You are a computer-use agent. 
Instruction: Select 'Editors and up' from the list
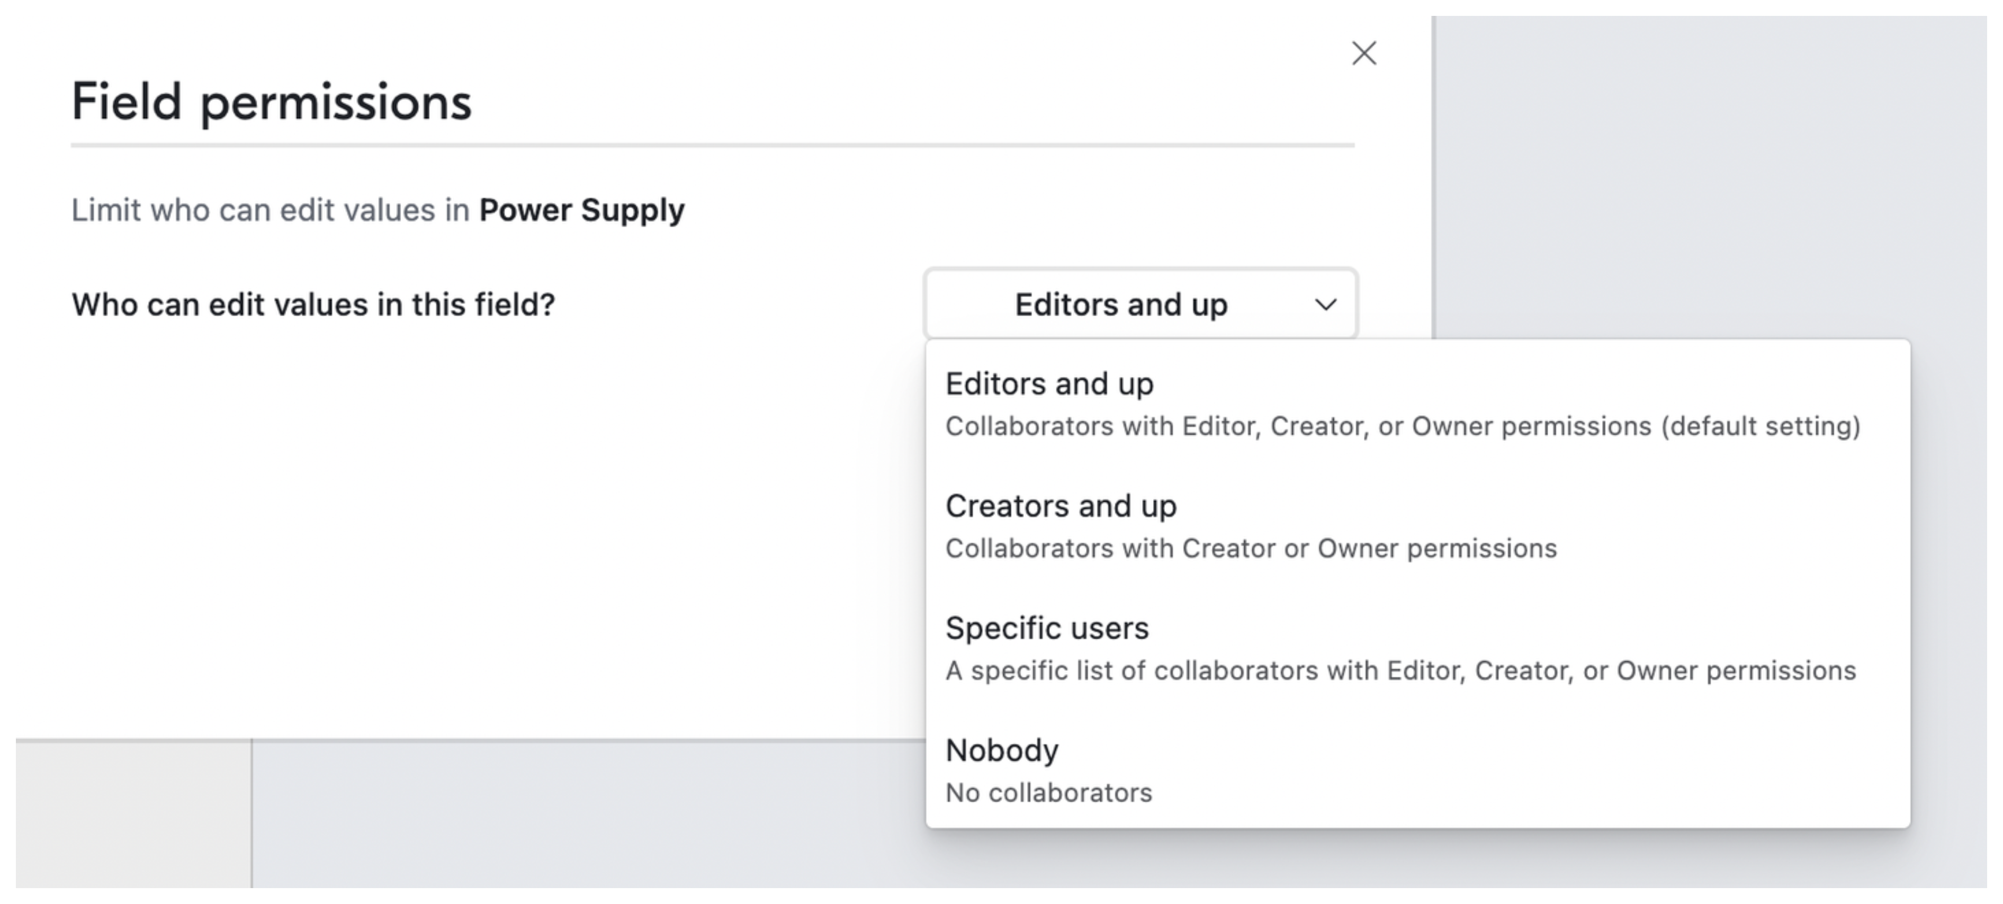(1049, 383)
